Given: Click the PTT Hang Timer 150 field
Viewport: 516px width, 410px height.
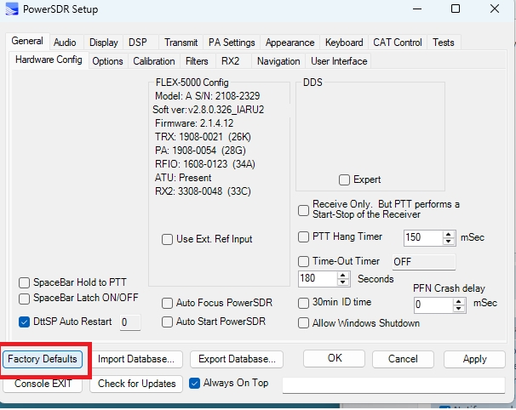Looking at the screenshot, I should [x=423, y=237].
